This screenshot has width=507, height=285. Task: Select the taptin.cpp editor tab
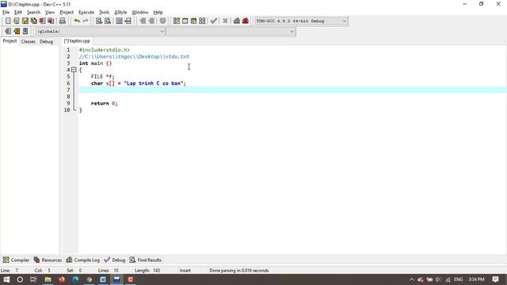coord(77,41)
